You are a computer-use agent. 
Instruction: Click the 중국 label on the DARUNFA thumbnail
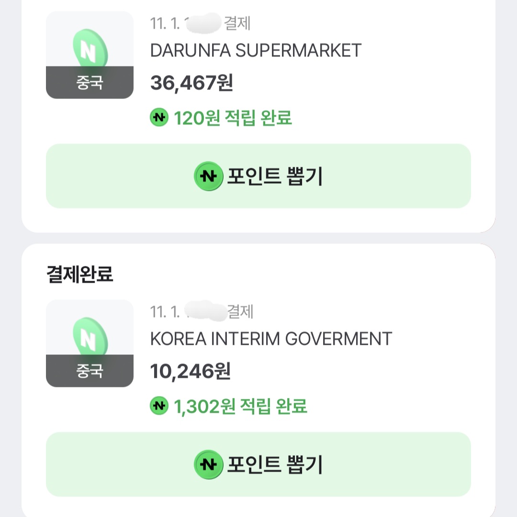[x=90, y=83]
